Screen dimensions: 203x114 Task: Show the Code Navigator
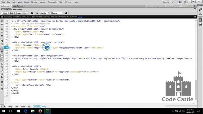(x=2, y=25)
